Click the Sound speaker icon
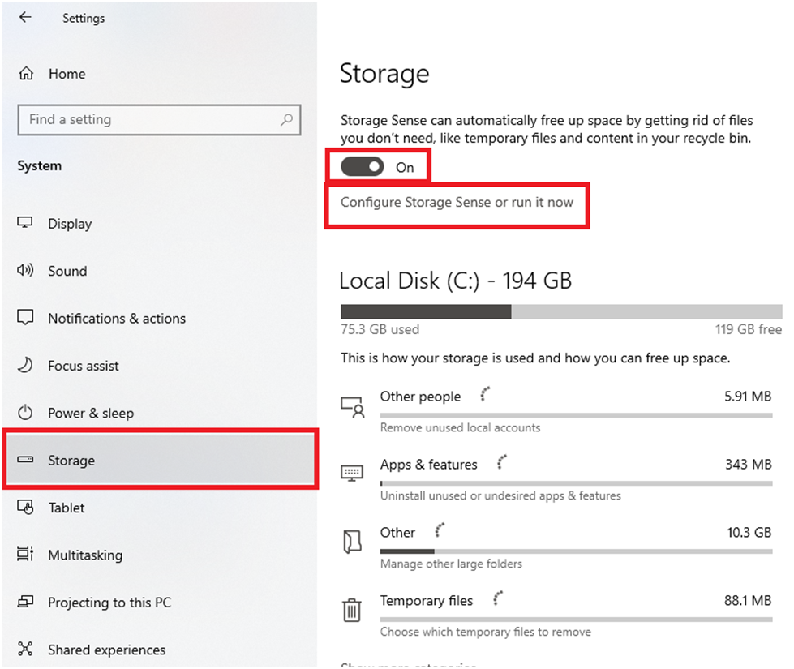The height and width of the screenshot is (669, 794). [25, 270]
